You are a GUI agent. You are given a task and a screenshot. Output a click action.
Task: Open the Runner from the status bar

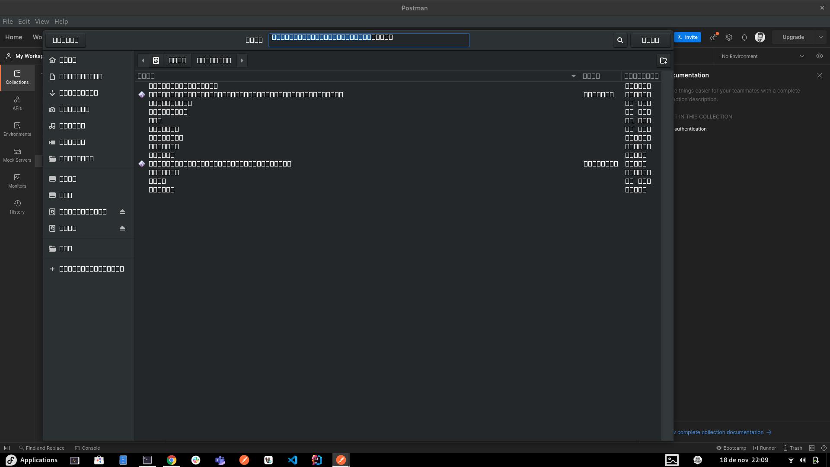point(764,448)
